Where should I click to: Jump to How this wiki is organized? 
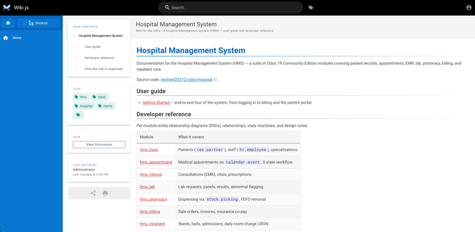tap(103, 69)
